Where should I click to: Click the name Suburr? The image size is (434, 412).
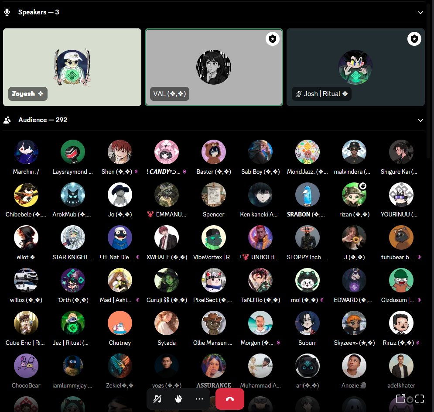click(307, 343)
